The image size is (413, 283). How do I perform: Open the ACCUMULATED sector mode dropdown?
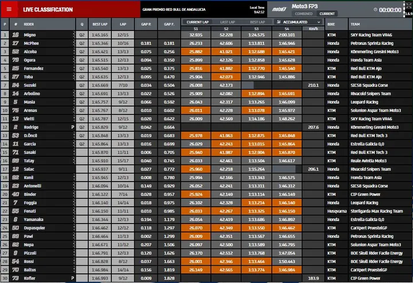[298, 22]
